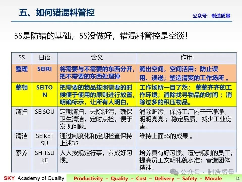The image size is (242, 182).
Task: Select the 作用 column header cell
Action: (x=187, y=58)
